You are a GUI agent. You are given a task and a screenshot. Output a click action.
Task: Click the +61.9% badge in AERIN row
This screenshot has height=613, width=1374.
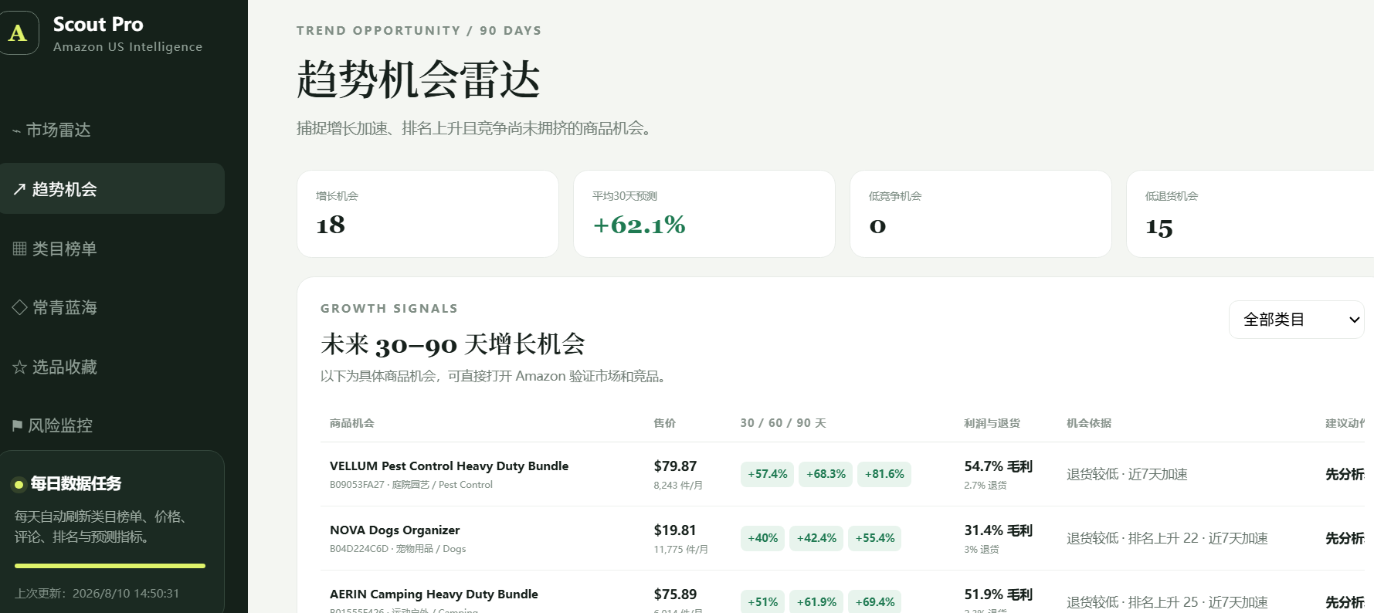pyautogui.click(x=816, y=601)
